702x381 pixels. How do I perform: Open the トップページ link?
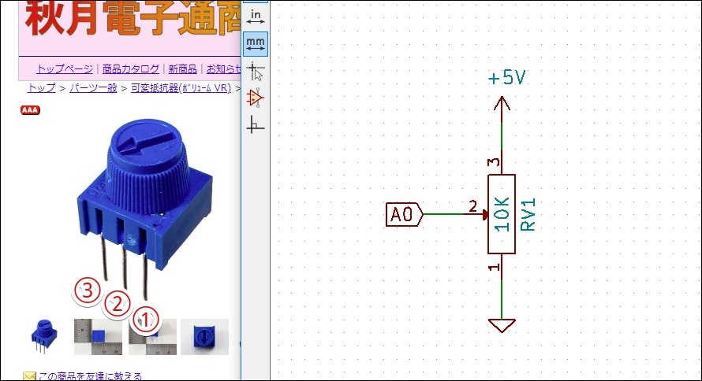coord(65,68)
